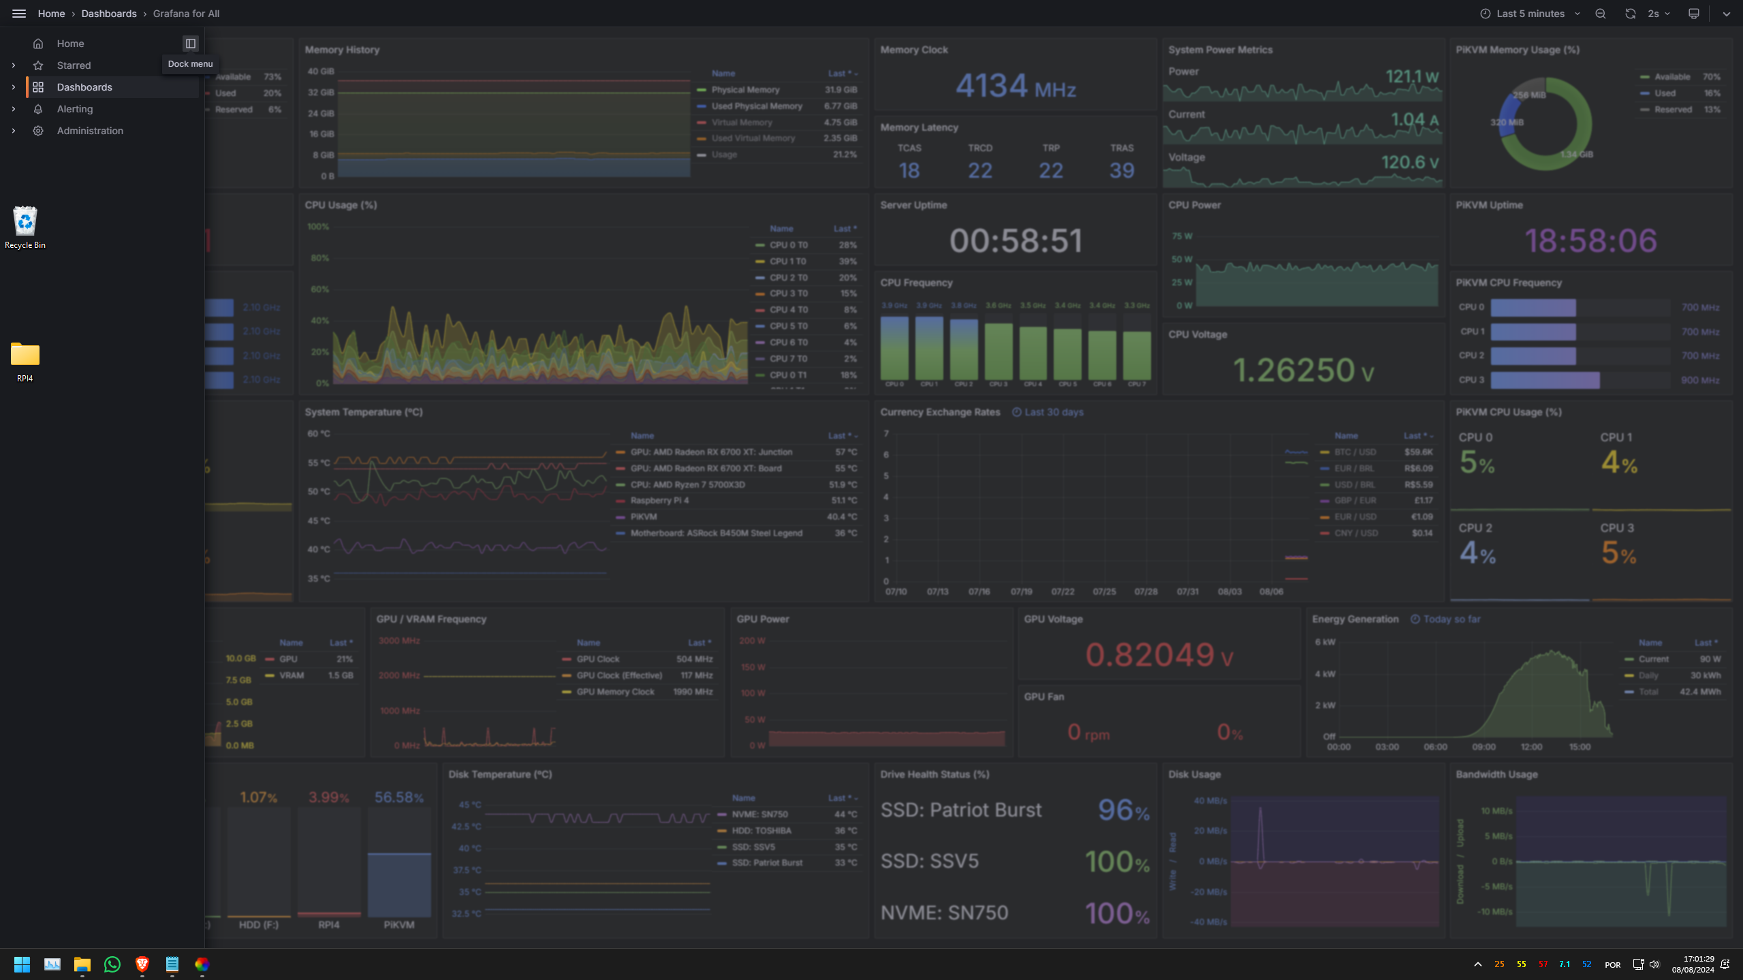The width and height of the screenshot is (1743, 980).
Task: Open File Explorer from the taskbar
Action: pyautogui.click(x=82, y=964)
